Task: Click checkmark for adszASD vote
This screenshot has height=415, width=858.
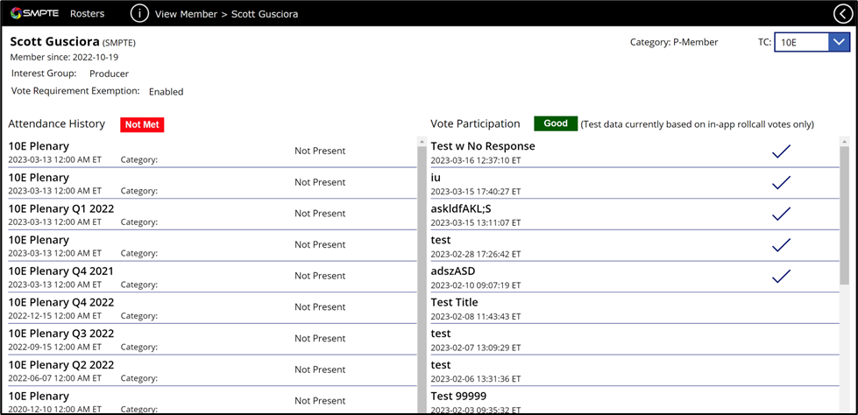Action: (781, 276)
